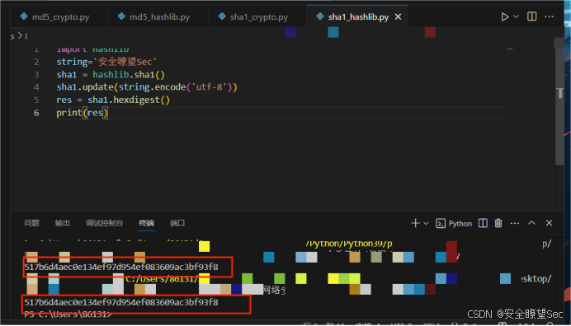The width and height of the screenshot is (571, 326).
Task: Click line number 2 in the gutter
Action: tap(36, 62)
